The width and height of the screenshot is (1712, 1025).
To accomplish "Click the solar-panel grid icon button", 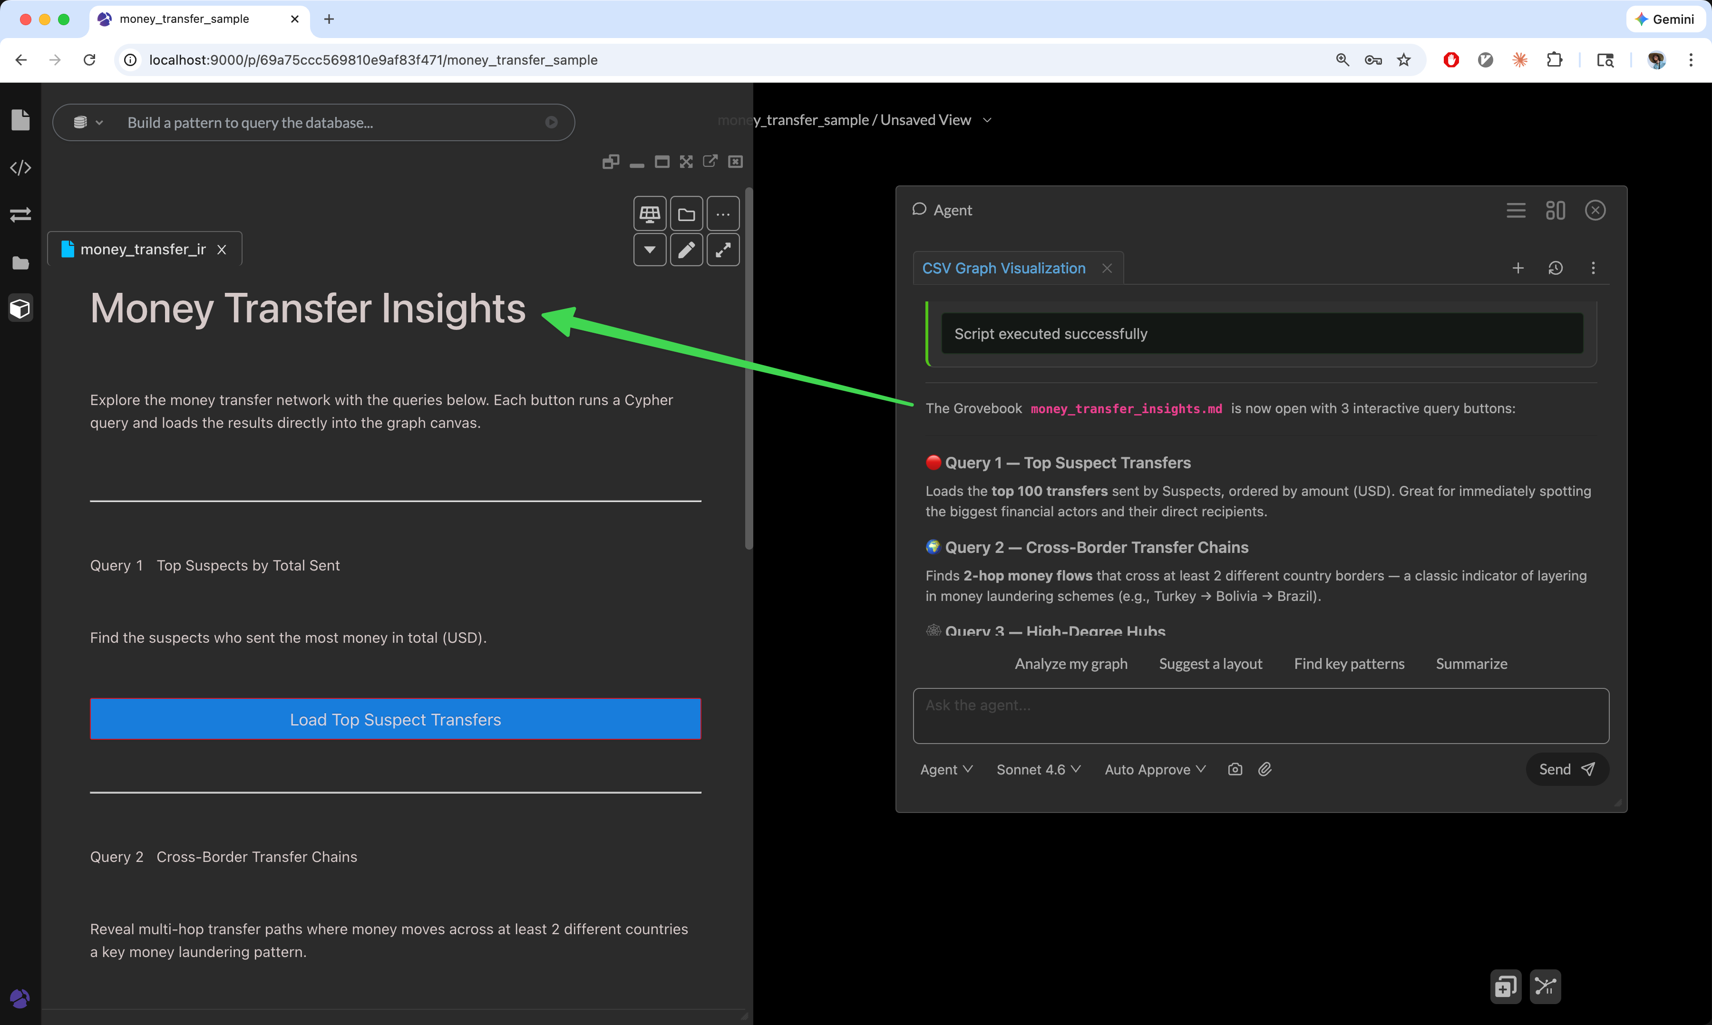I will (650, 213).
